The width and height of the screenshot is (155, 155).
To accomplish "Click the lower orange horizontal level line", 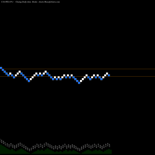I will point(77,76).
